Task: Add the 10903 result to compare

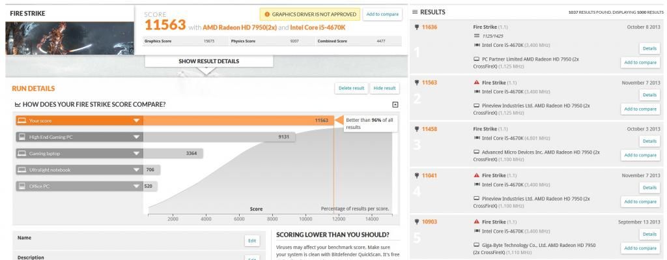Action: [640, 248]
